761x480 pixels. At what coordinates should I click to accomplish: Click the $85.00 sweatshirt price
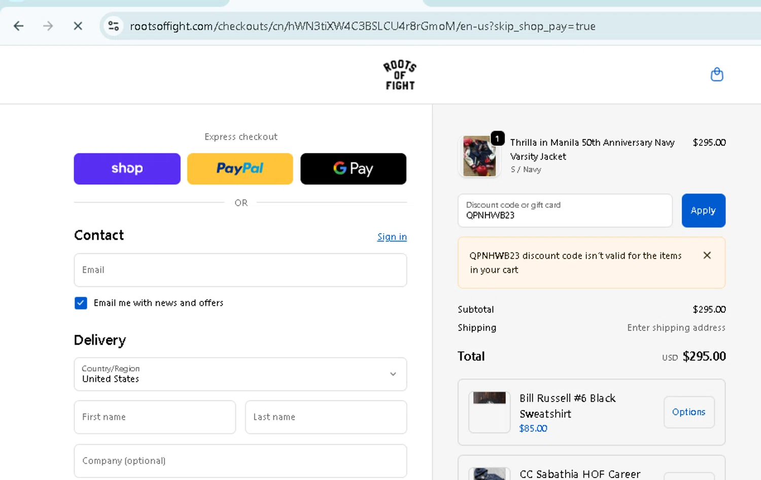[533, 428]
